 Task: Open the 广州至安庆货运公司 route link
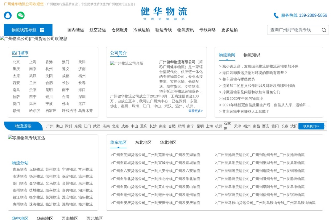point(155,203)
